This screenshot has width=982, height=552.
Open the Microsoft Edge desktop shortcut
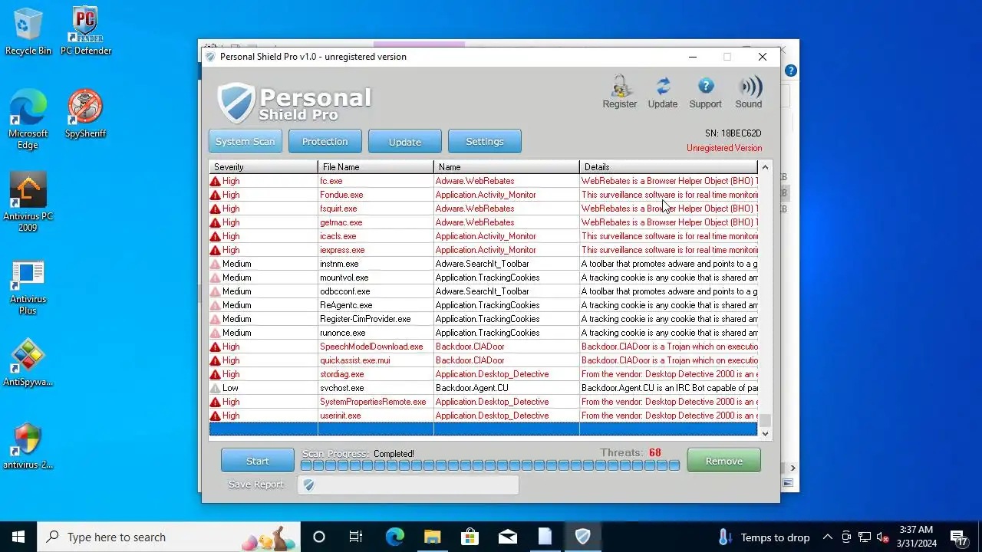[x=28, y=120]
